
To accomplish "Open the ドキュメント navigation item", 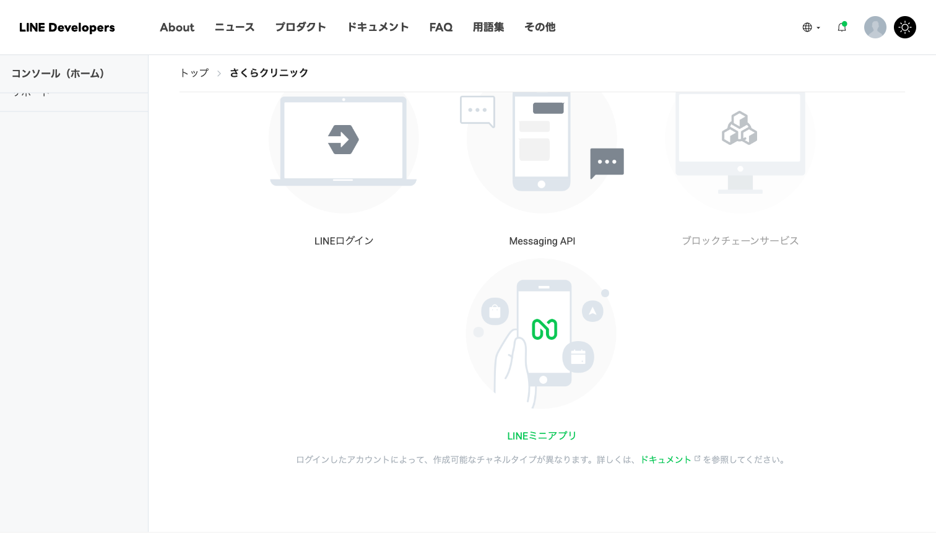I will (x=378, y=27).
